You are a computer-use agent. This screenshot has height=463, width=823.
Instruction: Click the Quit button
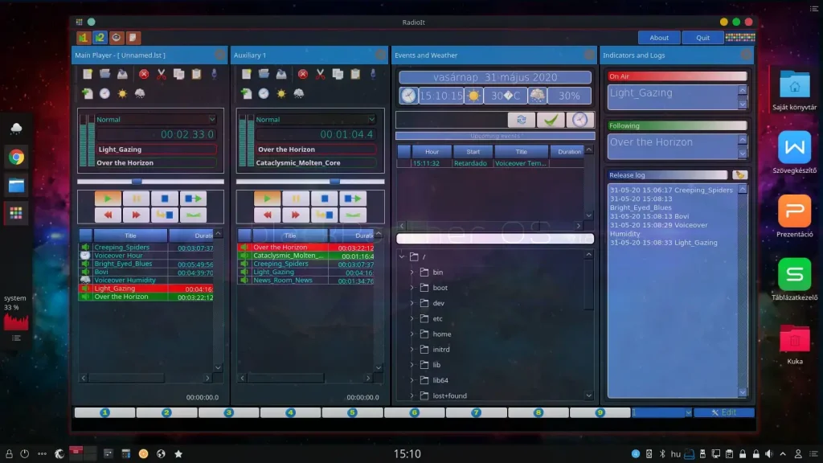pos(702,38)
